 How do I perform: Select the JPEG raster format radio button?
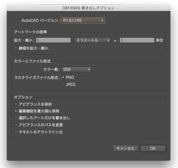tap(63, 84)
